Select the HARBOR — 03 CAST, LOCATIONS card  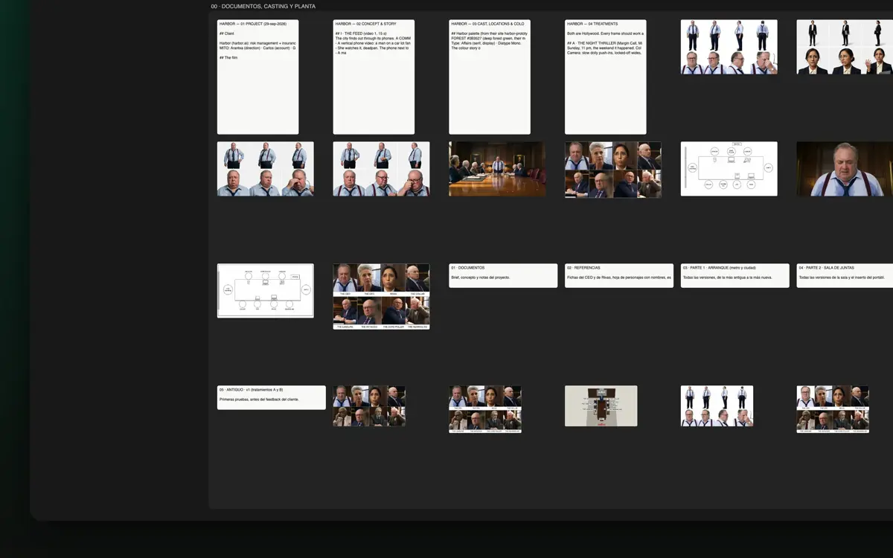point(490,77)
